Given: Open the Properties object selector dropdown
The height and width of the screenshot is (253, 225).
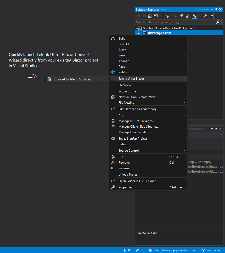Looking at the screenshot, I should 221,135.
